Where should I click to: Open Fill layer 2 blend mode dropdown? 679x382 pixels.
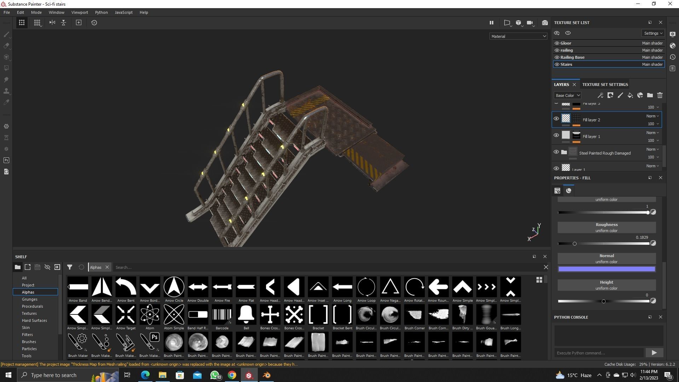pyautogui.click(x=652, y=116)
